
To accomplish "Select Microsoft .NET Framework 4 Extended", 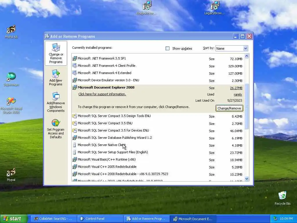I will tap(158, 73).
